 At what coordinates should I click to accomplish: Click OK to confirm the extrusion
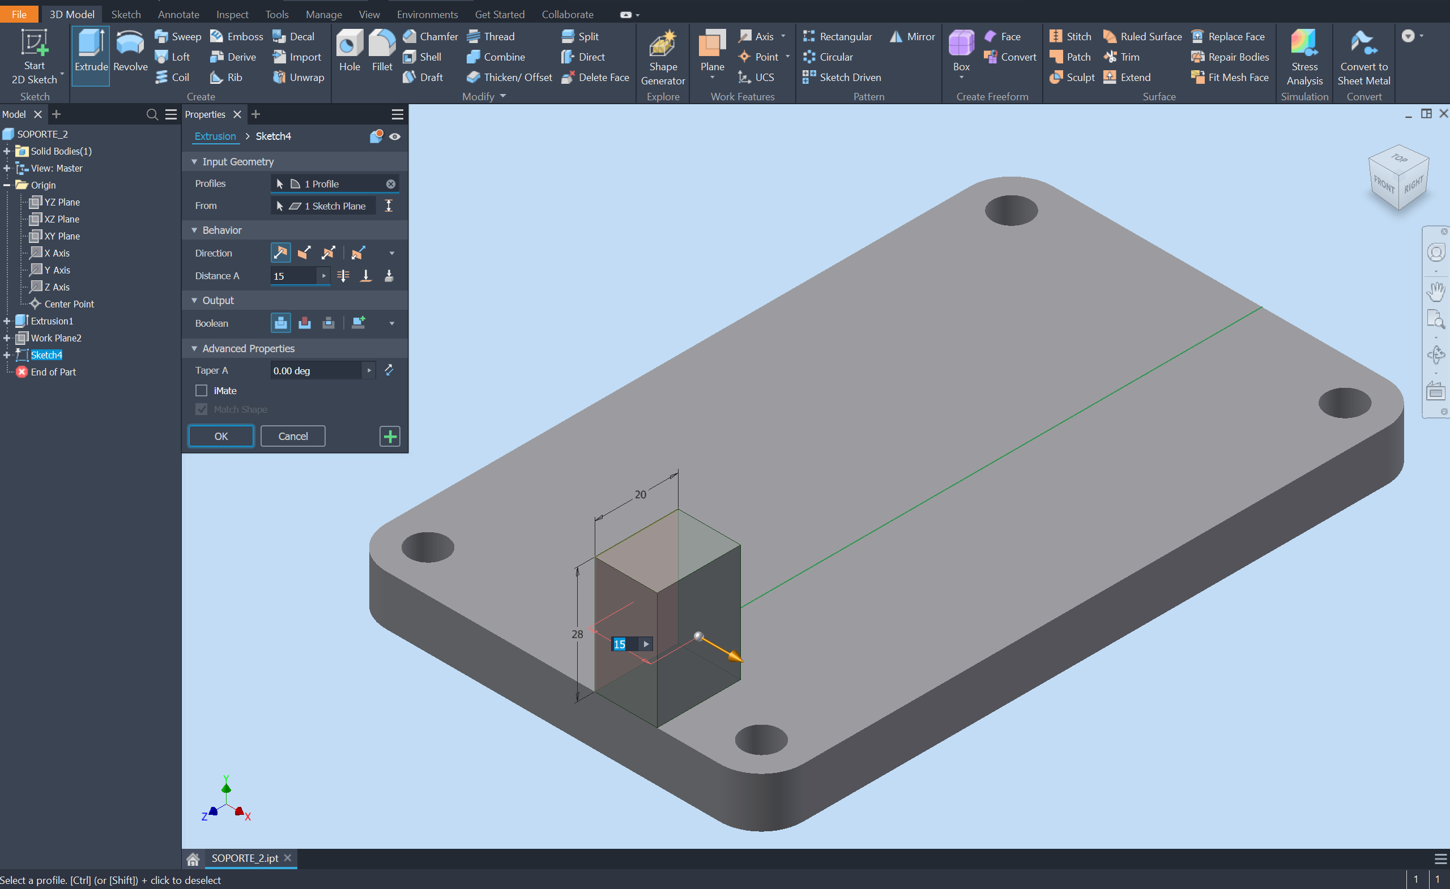click(221, 436)
